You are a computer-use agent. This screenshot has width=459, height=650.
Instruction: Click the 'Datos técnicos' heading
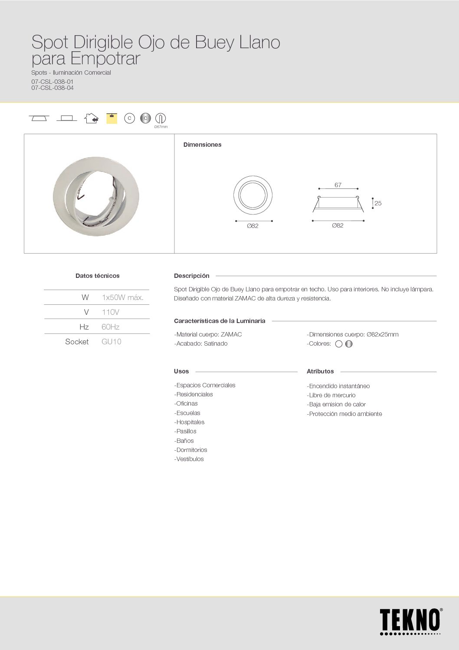point(98,276)
